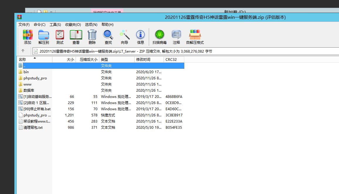
Task: Sort by Modified time (修改时间) column
Action: [x=143, y=59]
